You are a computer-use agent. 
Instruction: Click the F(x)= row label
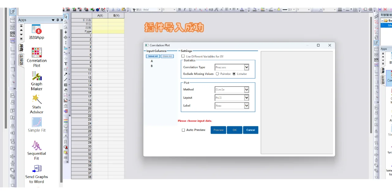pyautogui.click(x=82, y=31)
